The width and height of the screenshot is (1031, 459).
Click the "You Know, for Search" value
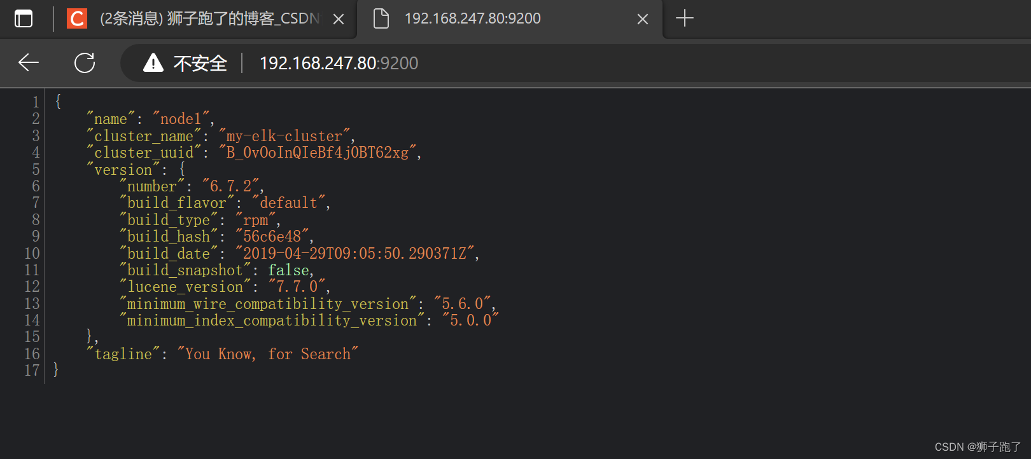[268, 354]
